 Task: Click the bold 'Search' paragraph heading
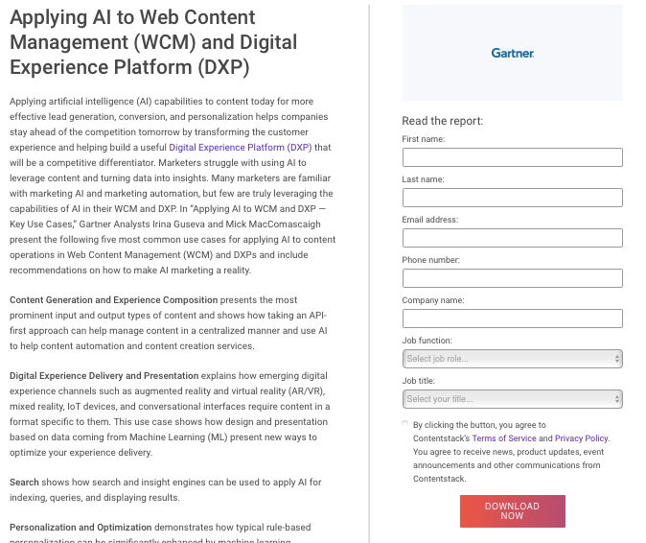(x=24, y=482)
